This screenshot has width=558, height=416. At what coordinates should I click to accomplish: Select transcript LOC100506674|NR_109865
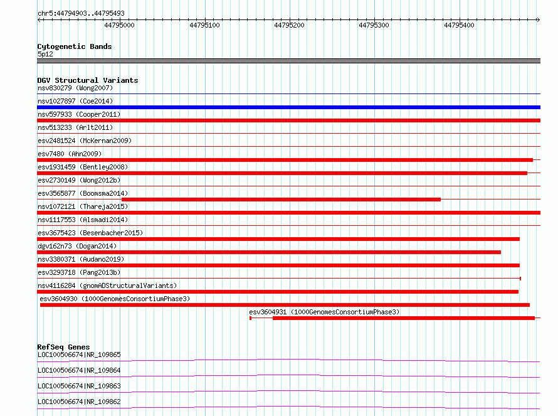pos(79,355)
